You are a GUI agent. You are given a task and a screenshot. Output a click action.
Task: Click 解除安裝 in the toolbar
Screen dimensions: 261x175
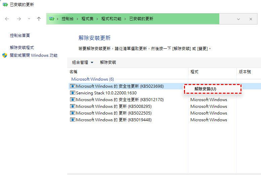108,62
